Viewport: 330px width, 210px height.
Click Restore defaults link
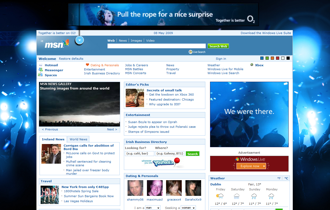pyautogui.click(x=71, y=59)
